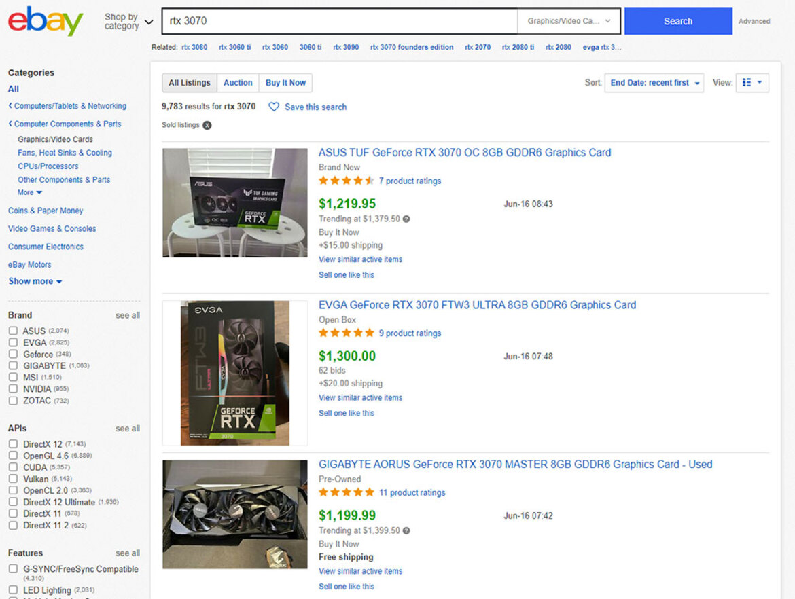Click 9 product ratings link
795x599 pixels.
pos(410,333)
